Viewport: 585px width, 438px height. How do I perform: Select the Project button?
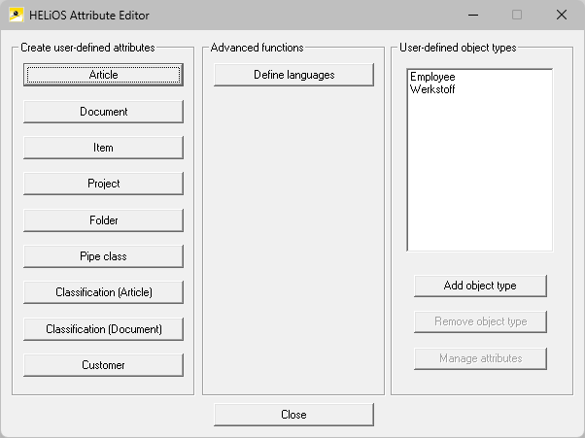103,184
